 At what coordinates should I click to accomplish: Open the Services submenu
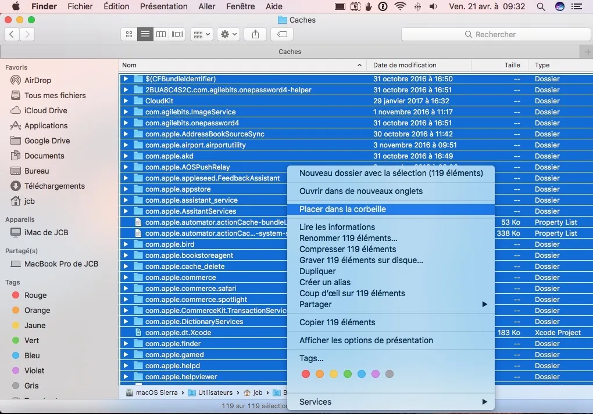(x=391, y=402)
